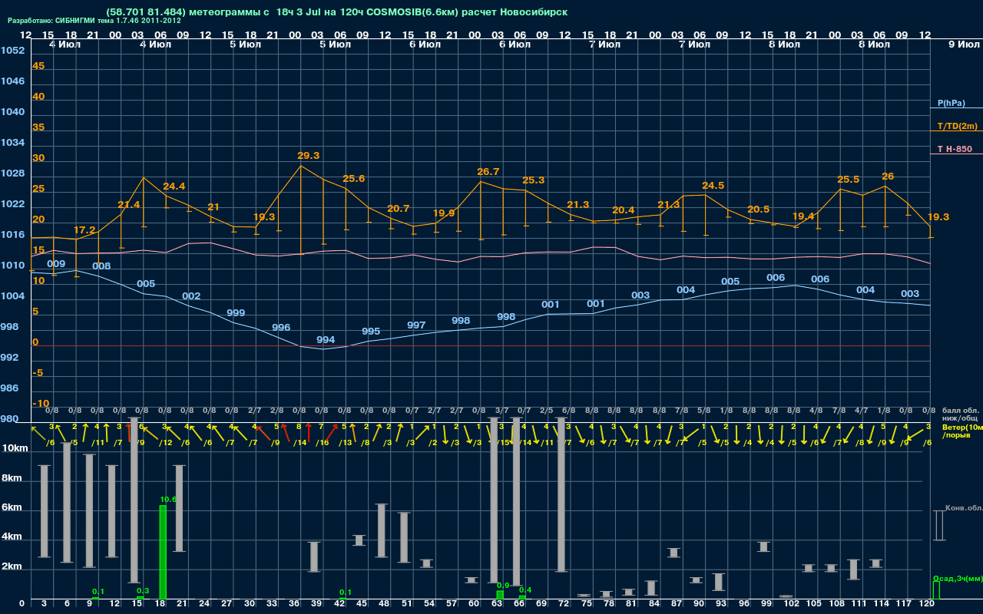Click the 999 pressure label

(236, 313)
